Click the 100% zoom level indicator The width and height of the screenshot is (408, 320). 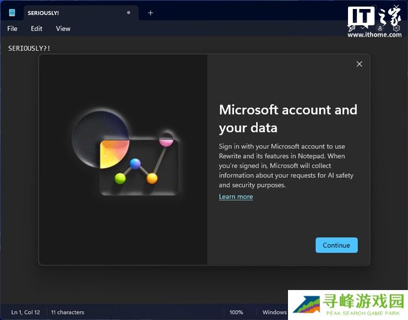[236, 312]
